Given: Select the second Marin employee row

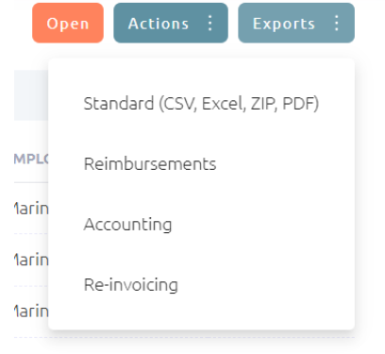Looking at the screenshot, I should (x=31, y=260).
